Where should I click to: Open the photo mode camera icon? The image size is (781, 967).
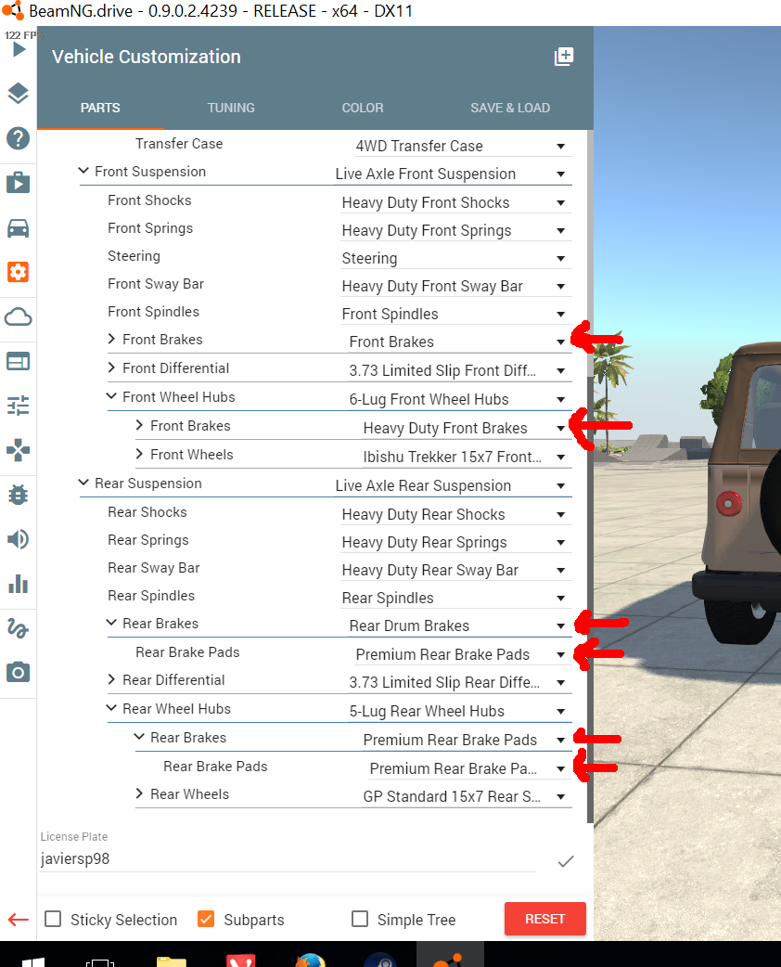(x=18, y=672)
